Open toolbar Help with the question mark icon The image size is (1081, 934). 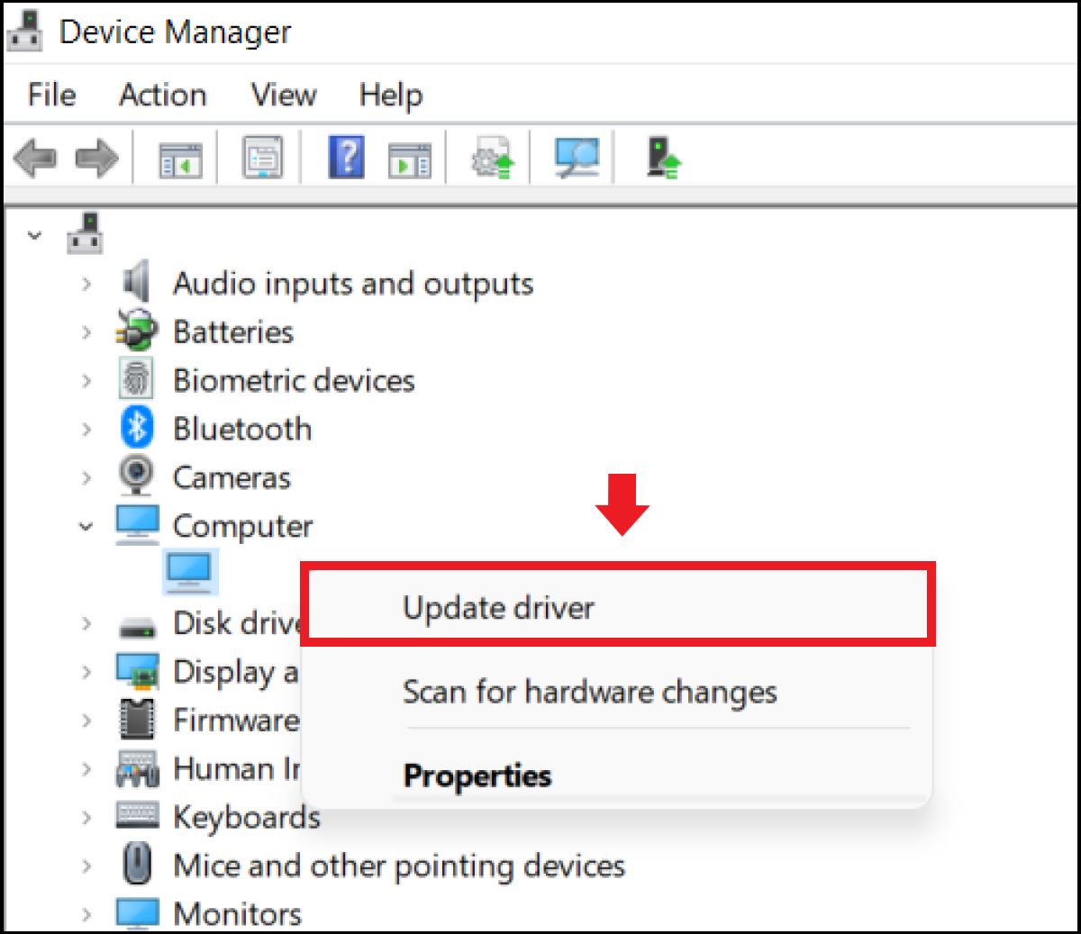coord(345,156)
